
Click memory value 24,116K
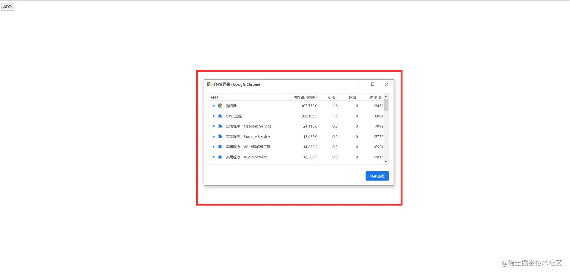coord(310,126)
